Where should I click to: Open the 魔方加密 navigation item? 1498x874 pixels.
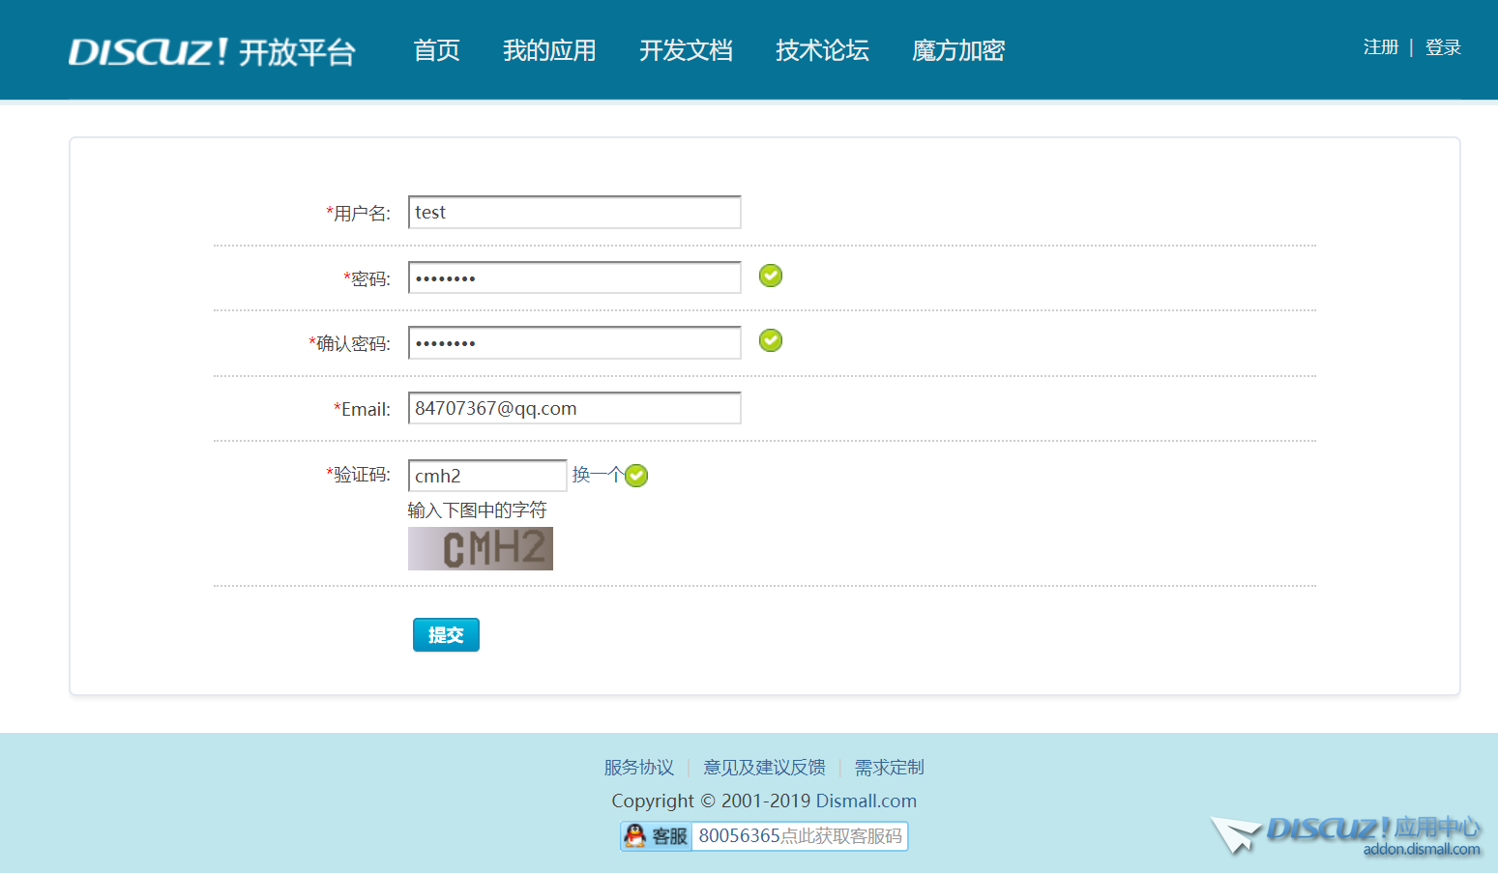pos(958,50)
